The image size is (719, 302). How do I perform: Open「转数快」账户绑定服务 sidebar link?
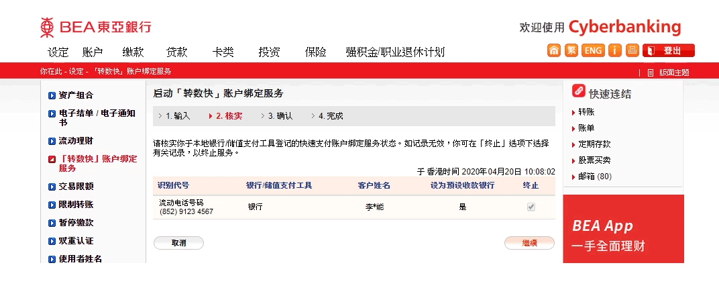tap(98, 163)
